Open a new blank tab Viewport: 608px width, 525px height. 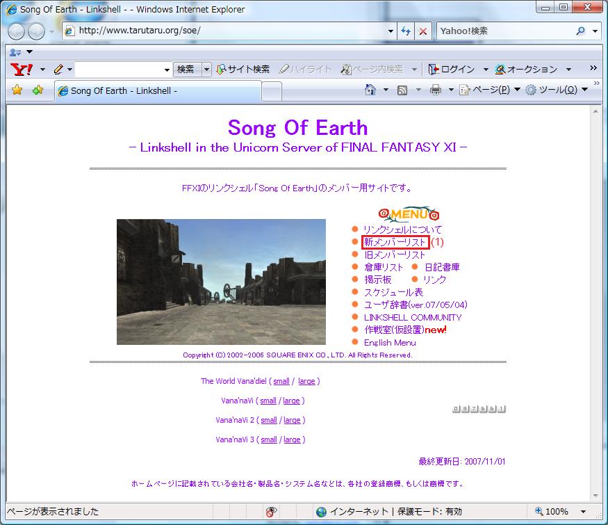(x=272, y=90)
